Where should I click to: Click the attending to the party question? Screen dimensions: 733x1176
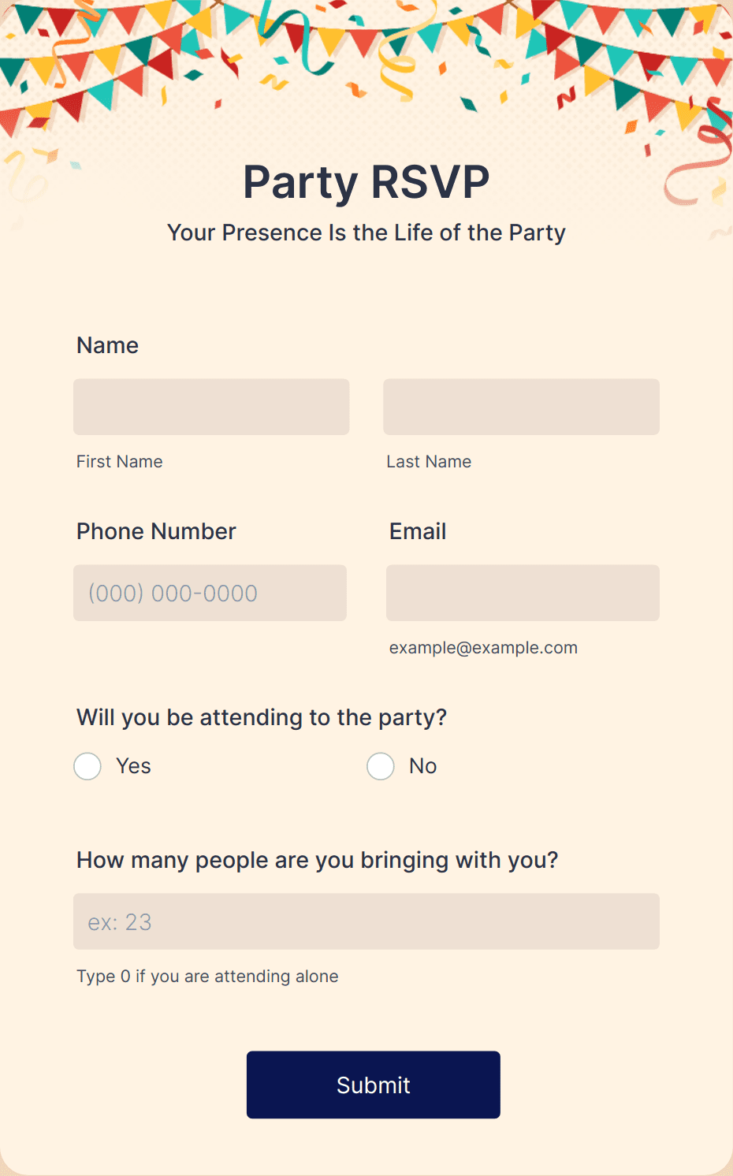tap(262, 717)
